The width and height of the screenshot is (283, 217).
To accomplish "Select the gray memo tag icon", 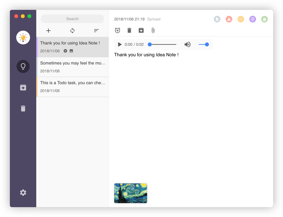I will pyautogui.click(x=217, y=19).
